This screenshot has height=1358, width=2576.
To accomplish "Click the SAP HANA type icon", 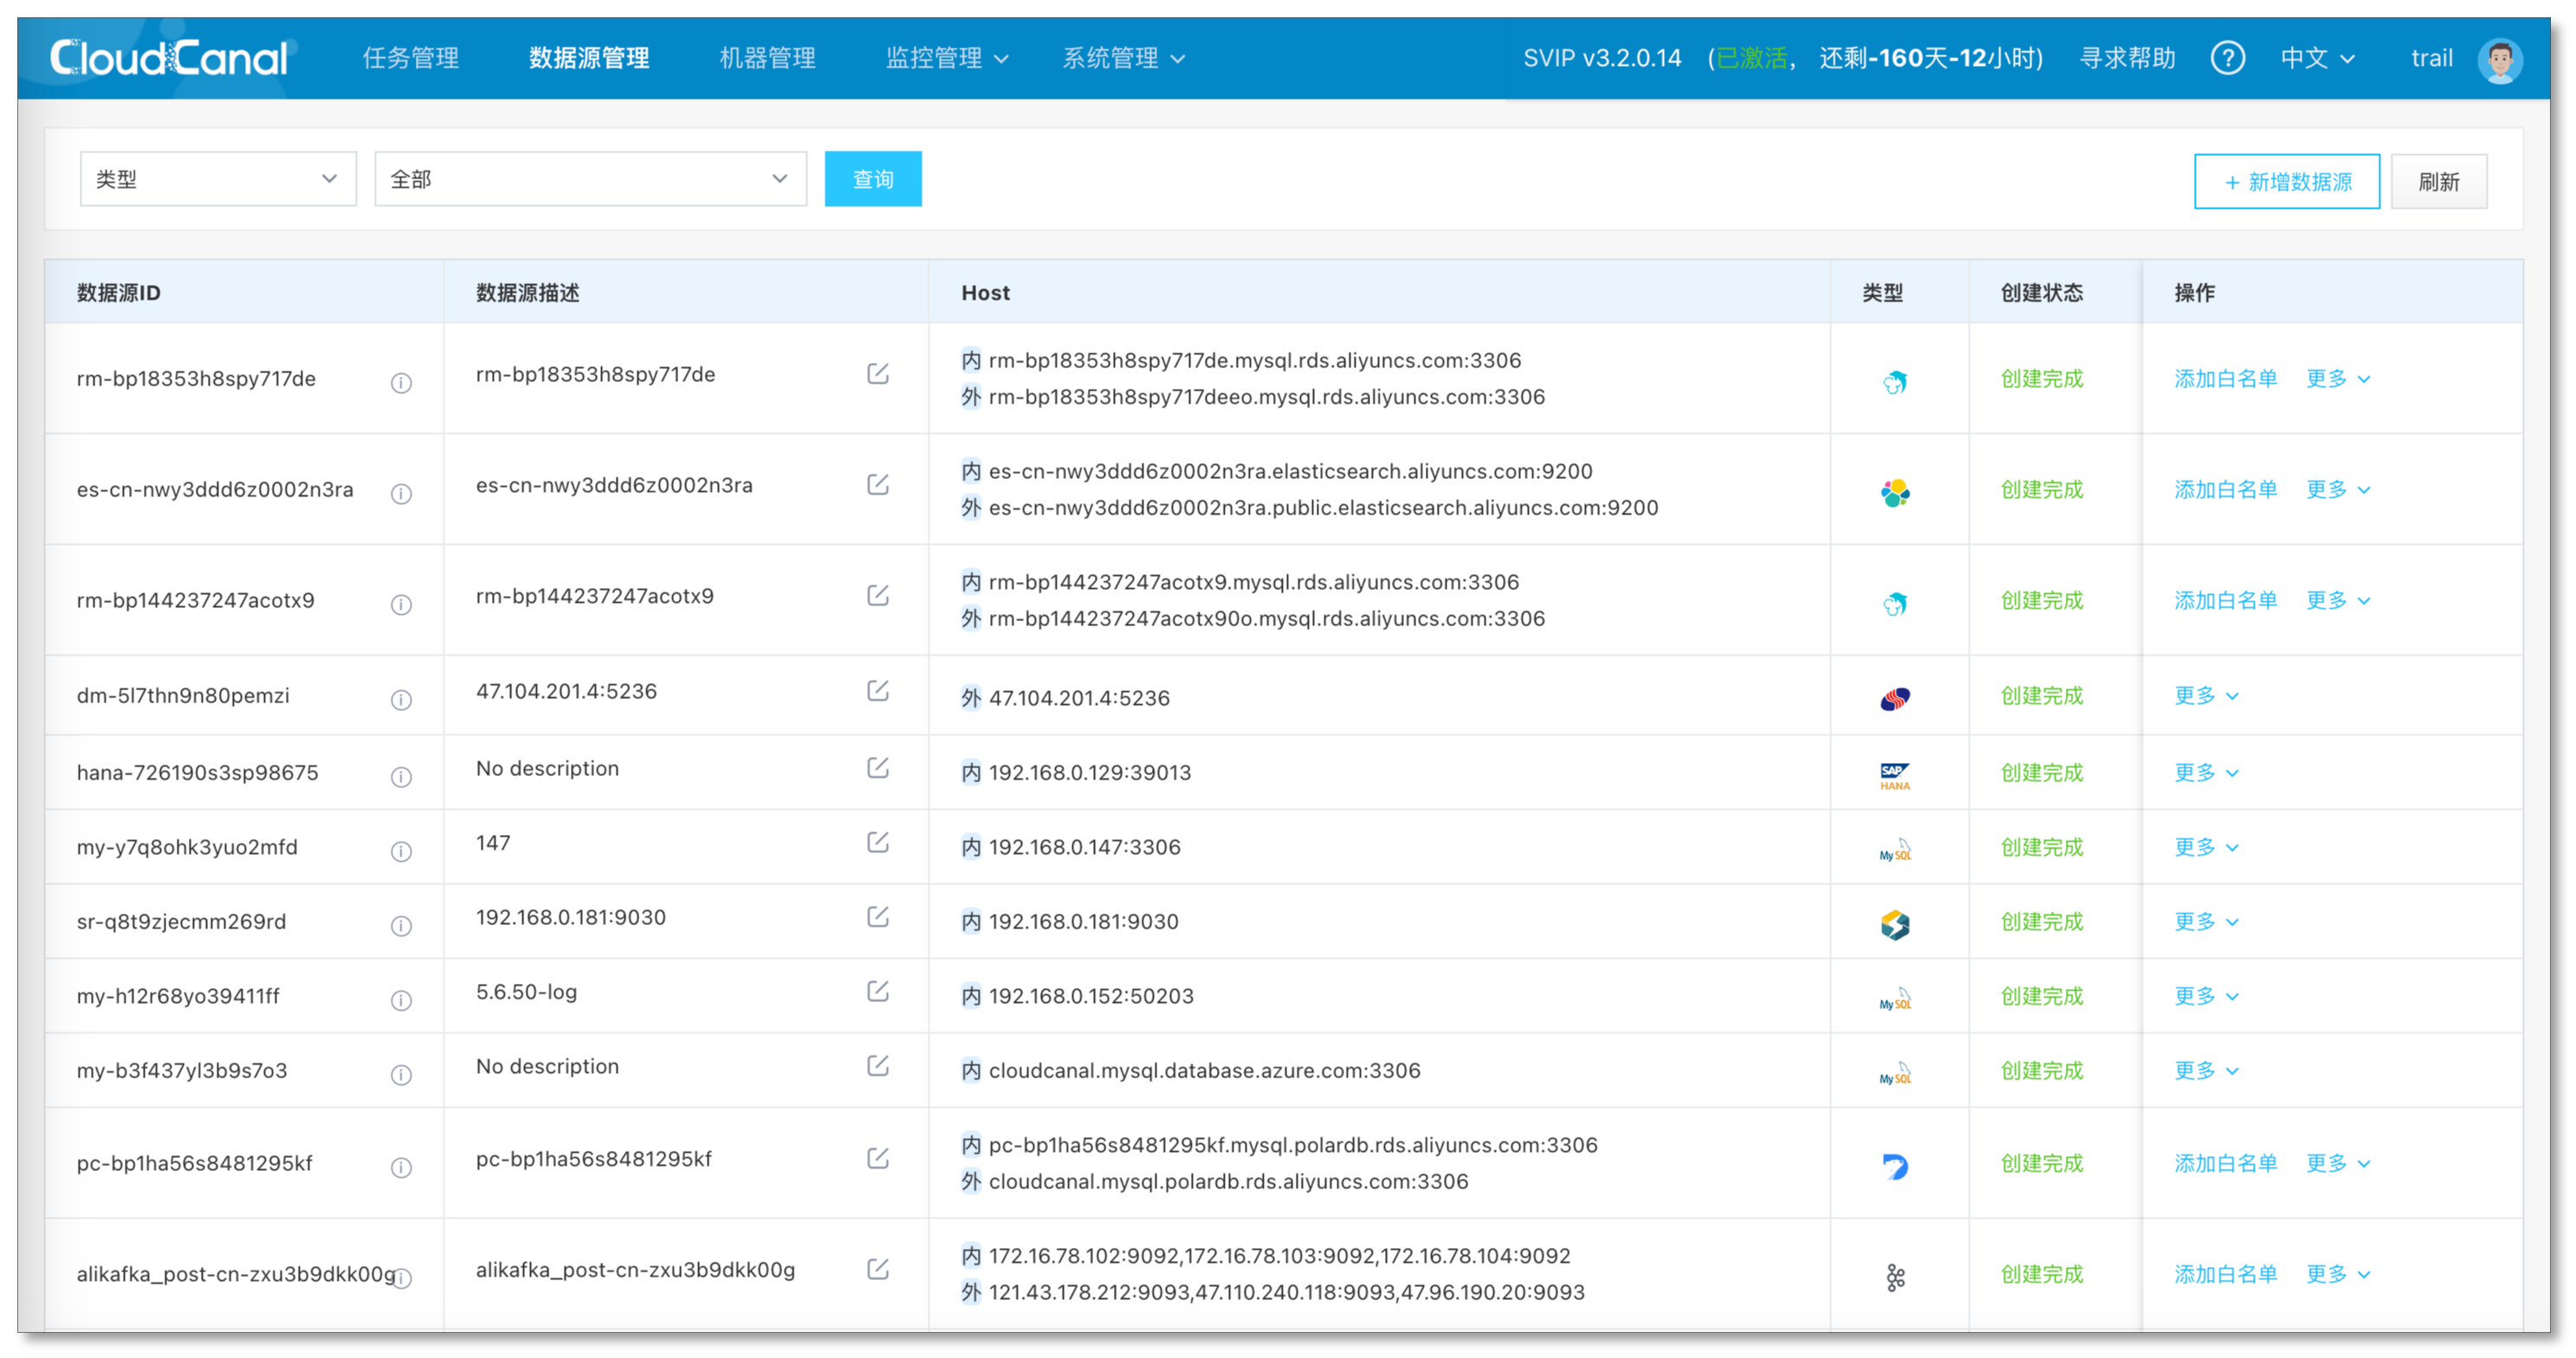I will pos(1894,776).
